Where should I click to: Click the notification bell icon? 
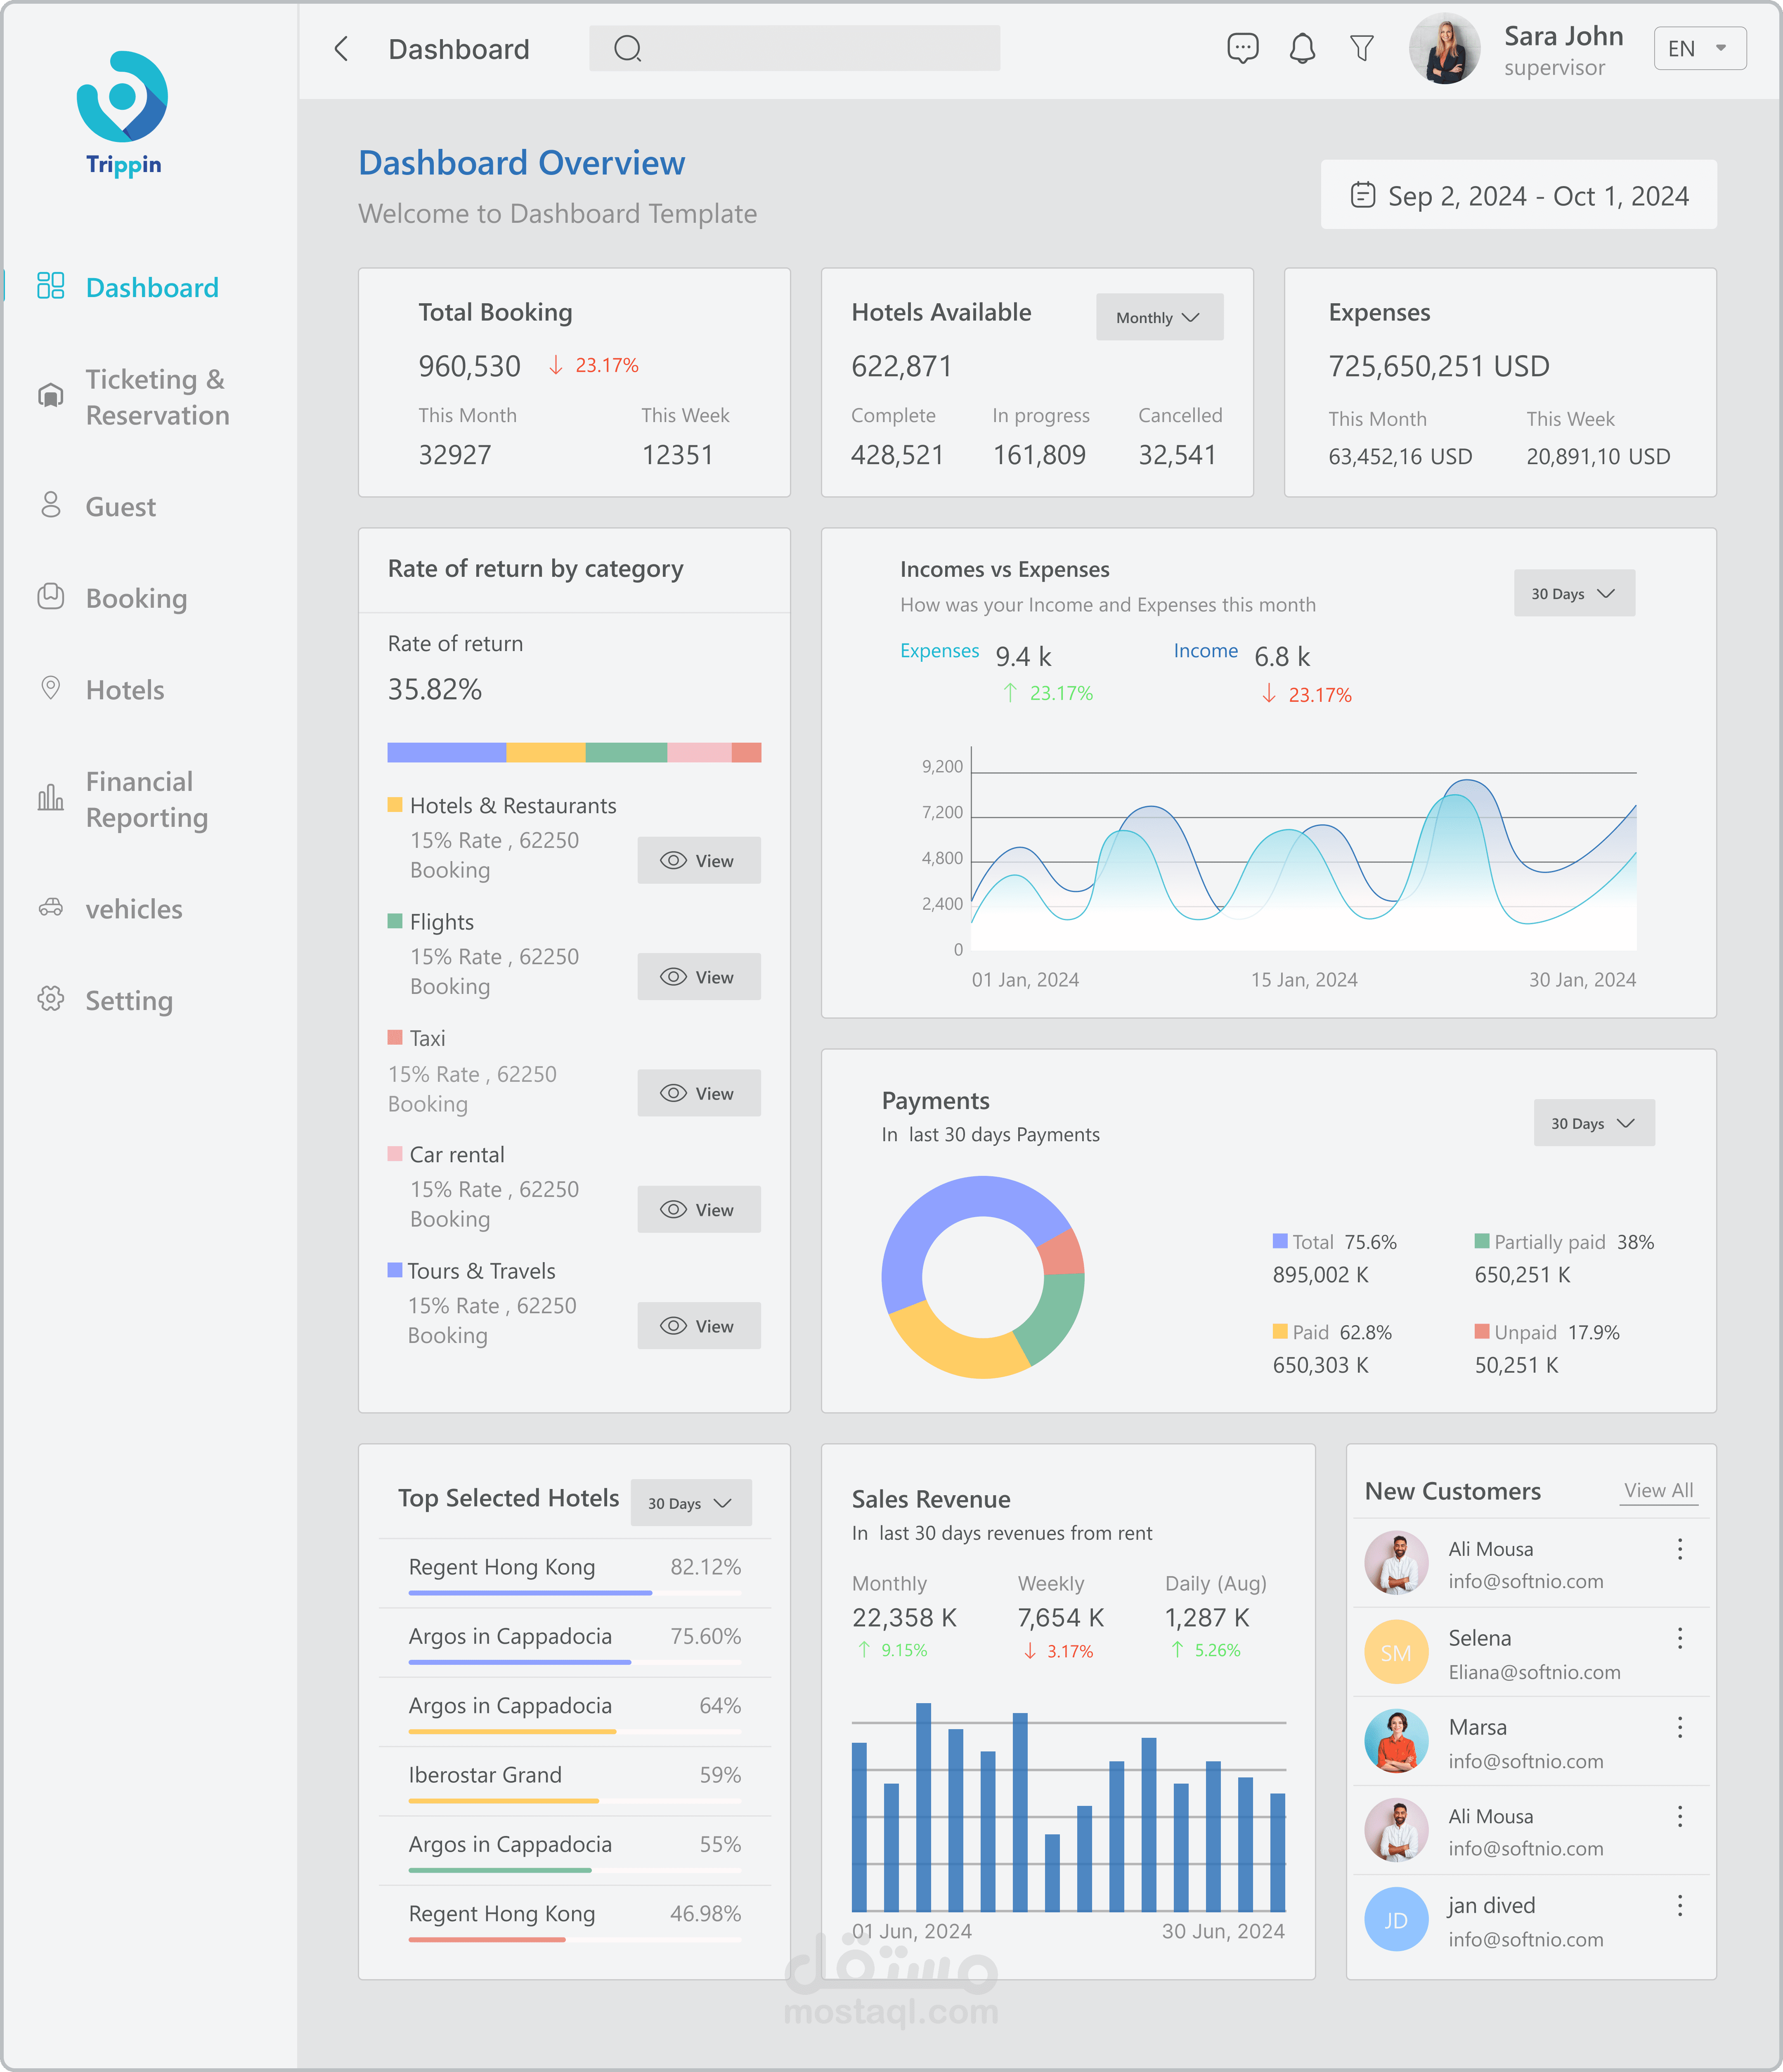[1302, 48]
